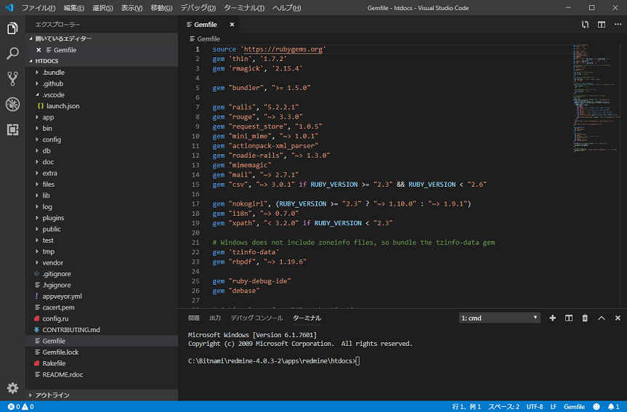Image resolution: width=627 pixels, height=412 pixels.
Task: Click into the terminal command prompt
Action: pyautogui.click(x=357, y=361)
